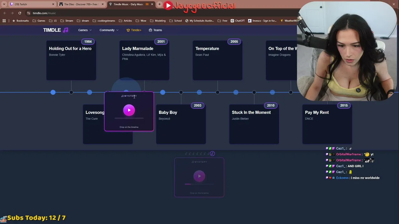Open the Stream bookmark folder

(x=67, y=21)
